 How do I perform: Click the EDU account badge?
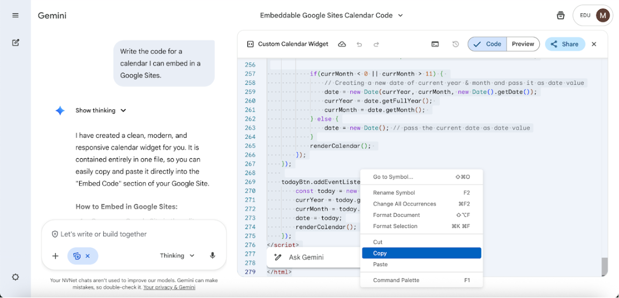(585, 15)
